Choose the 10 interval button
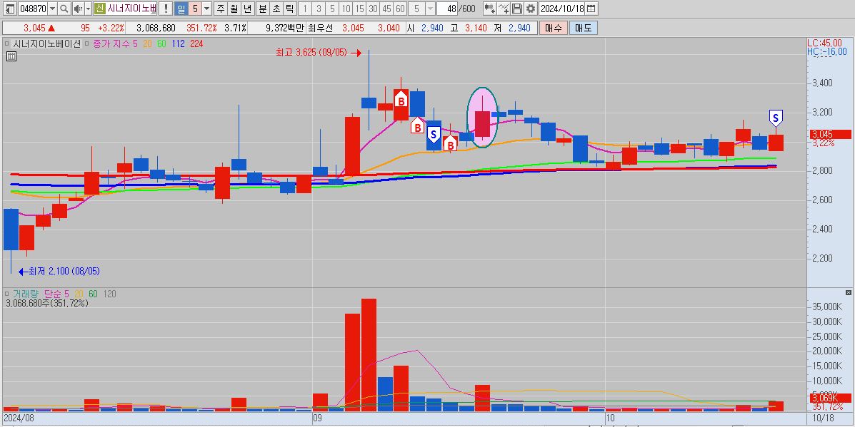This screenshot has width=855, height=427. (x=346, y=9)
